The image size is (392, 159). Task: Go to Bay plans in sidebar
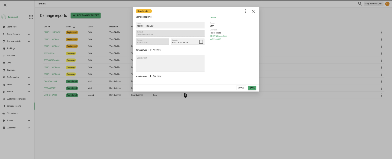point(11,70)
